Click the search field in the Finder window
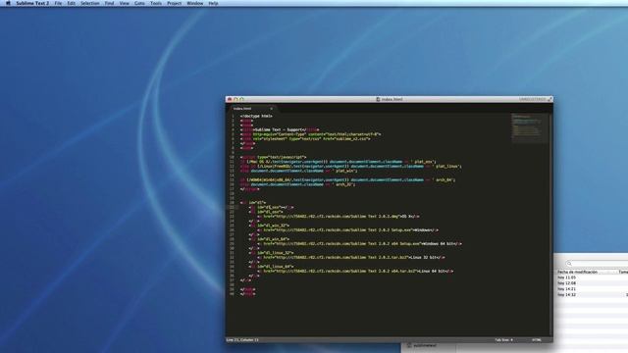628x353 pixels. [597, 264]
